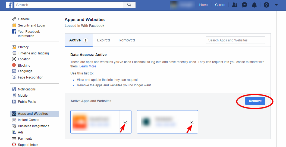Screen dimensions: 286x147
Task: Open Timeline and Tagging label
Action: (33, 53)
